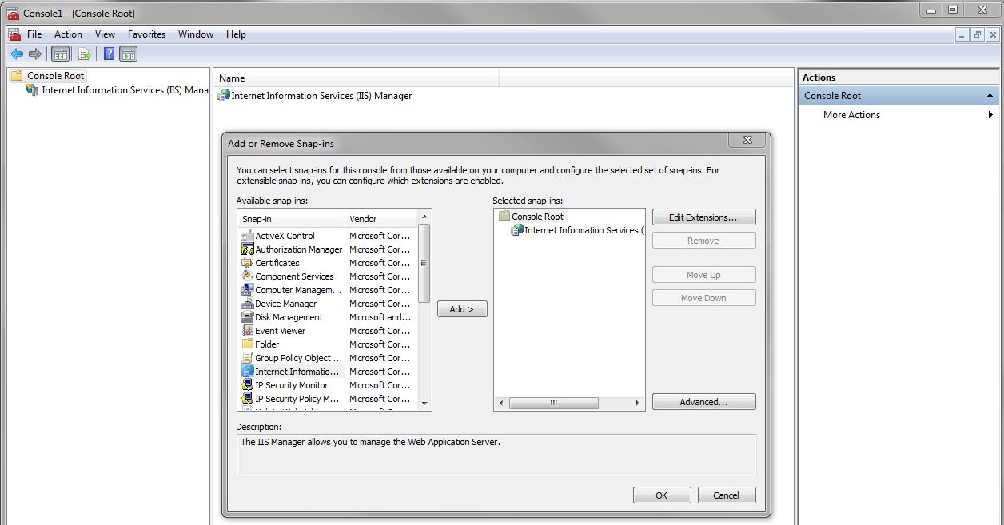The width and height of the screenshot is (1004, 525).
Task: Select the Component Services row text
Action: tap(294, 276)
